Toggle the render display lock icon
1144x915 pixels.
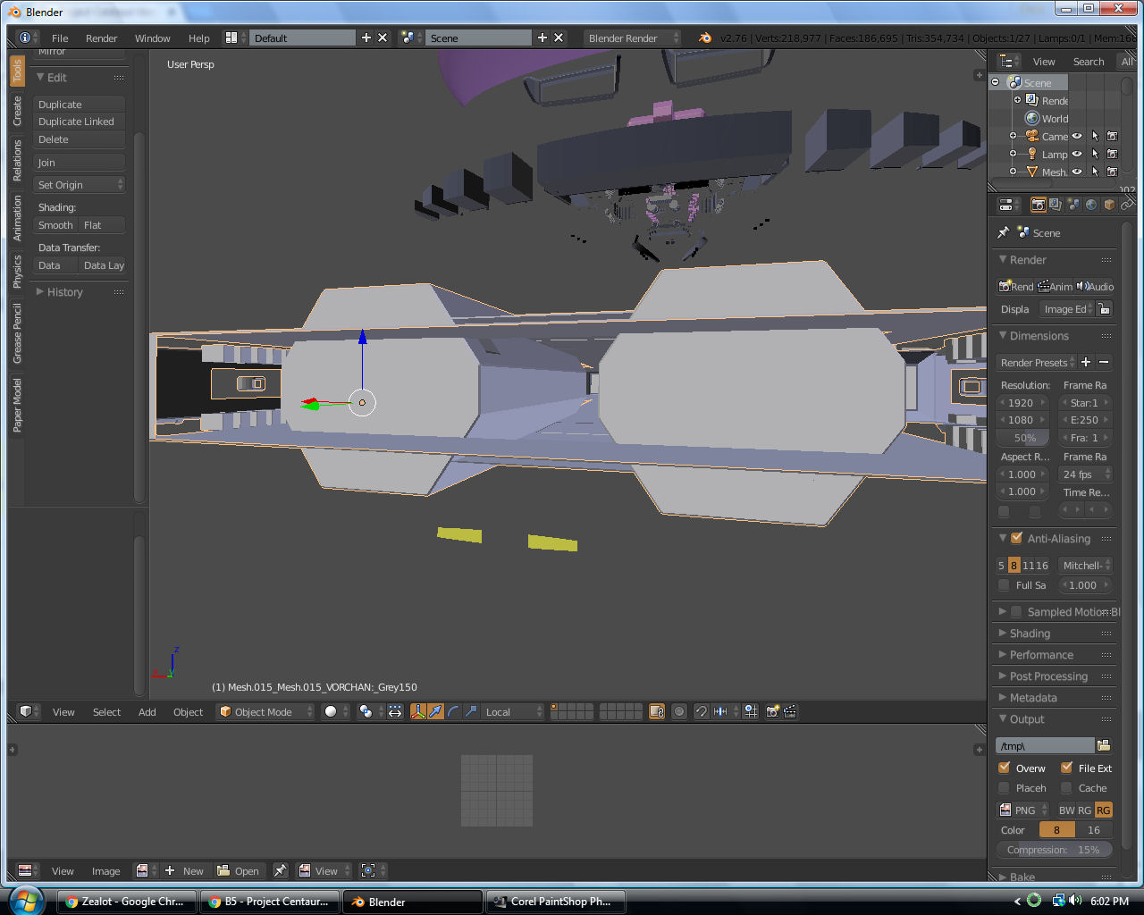(1104, 309)
